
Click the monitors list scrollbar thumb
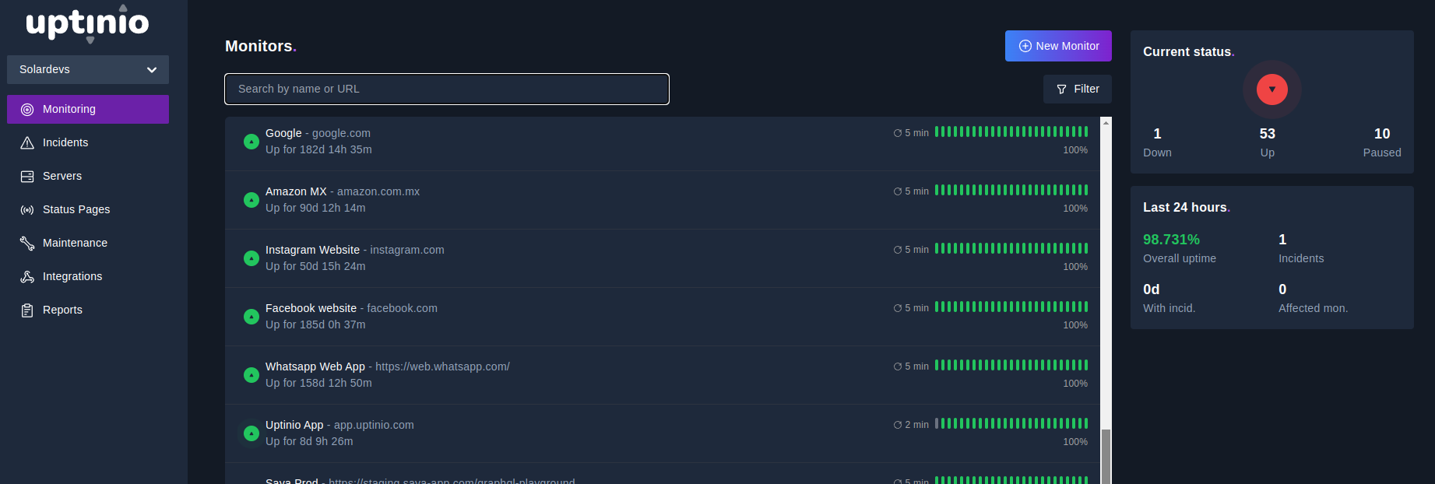1106,456
